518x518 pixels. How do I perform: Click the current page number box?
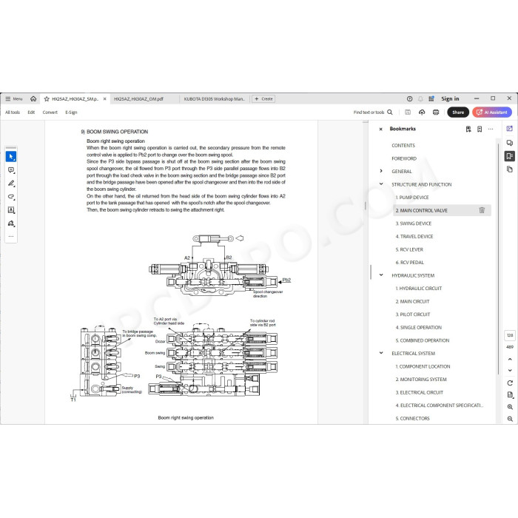point(510,335)
